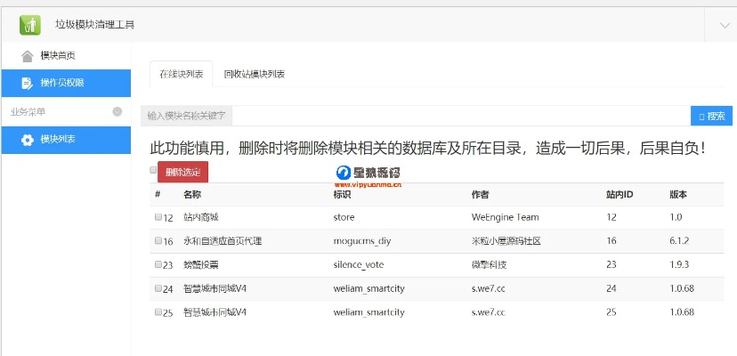Click the mogucms_diy identifier cell
Image resolution: width=737 pixels, height=356 pixels.
pos(362,241)
